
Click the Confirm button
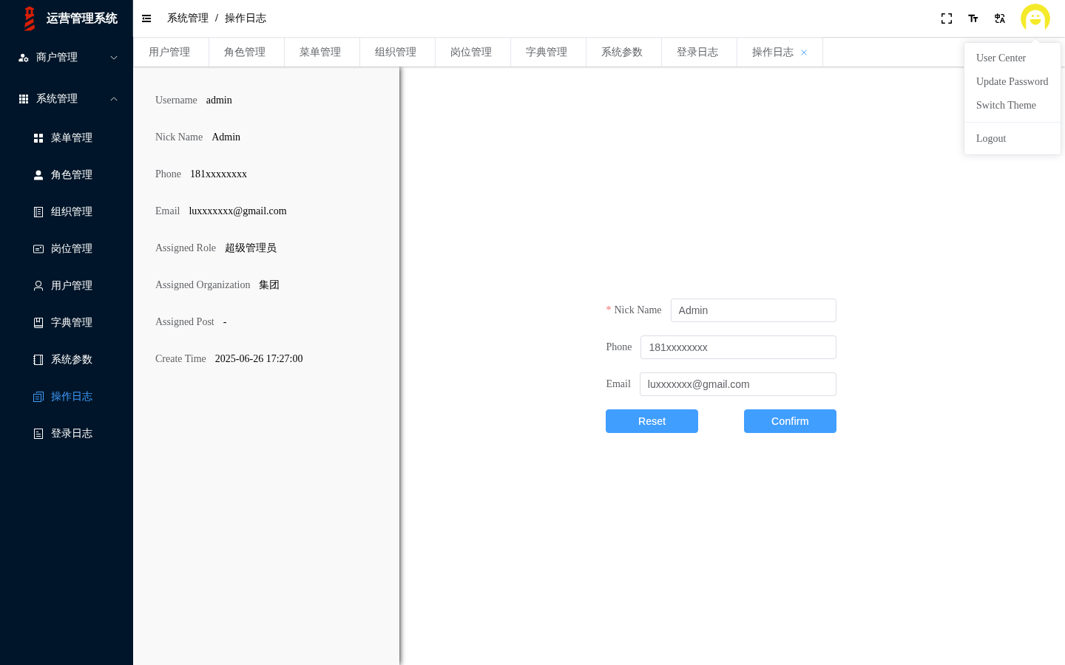[790, 421]
